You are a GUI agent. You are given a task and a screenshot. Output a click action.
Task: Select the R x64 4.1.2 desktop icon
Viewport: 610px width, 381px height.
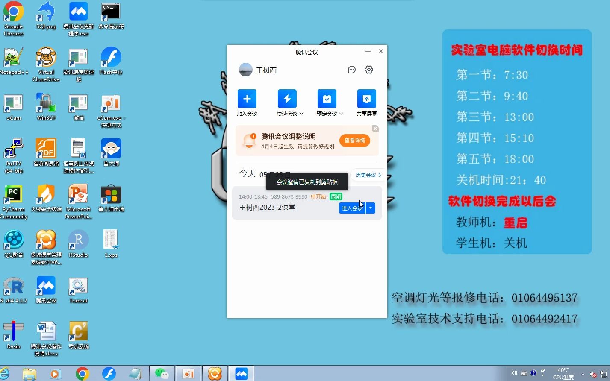(x=14, y=290)
